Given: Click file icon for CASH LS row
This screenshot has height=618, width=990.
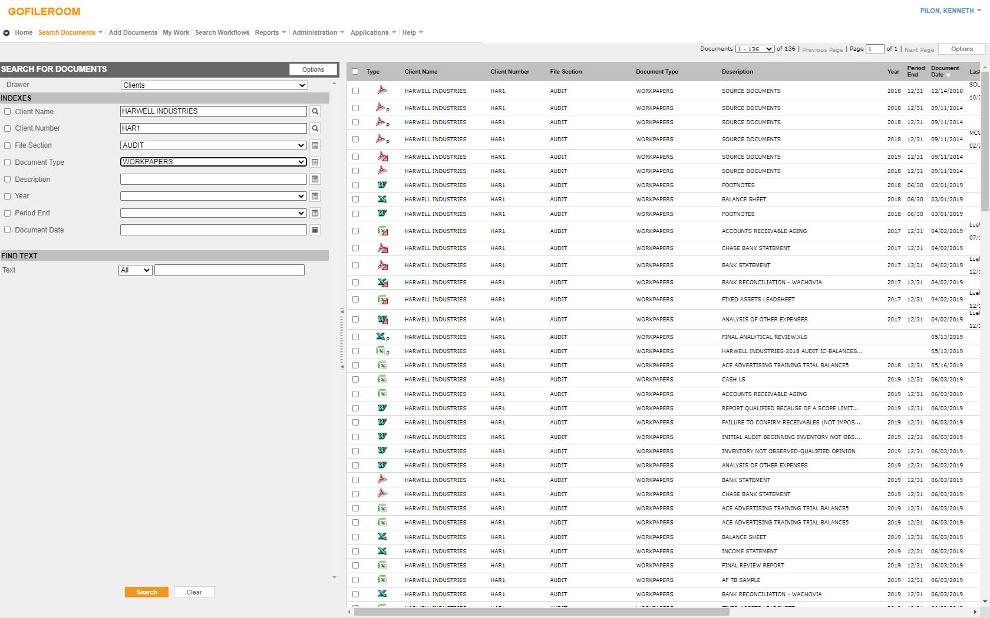Looking at the screenshot, I should pos(382,380).
